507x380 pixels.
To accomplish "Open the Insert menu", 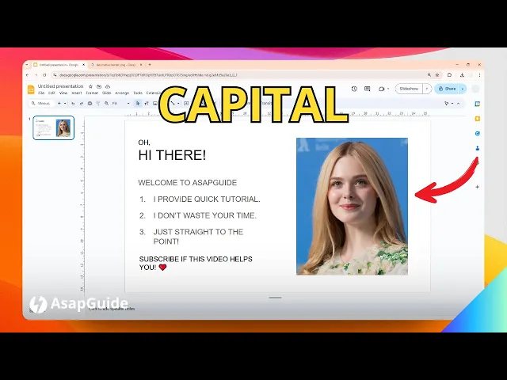I will coord(77,93).
